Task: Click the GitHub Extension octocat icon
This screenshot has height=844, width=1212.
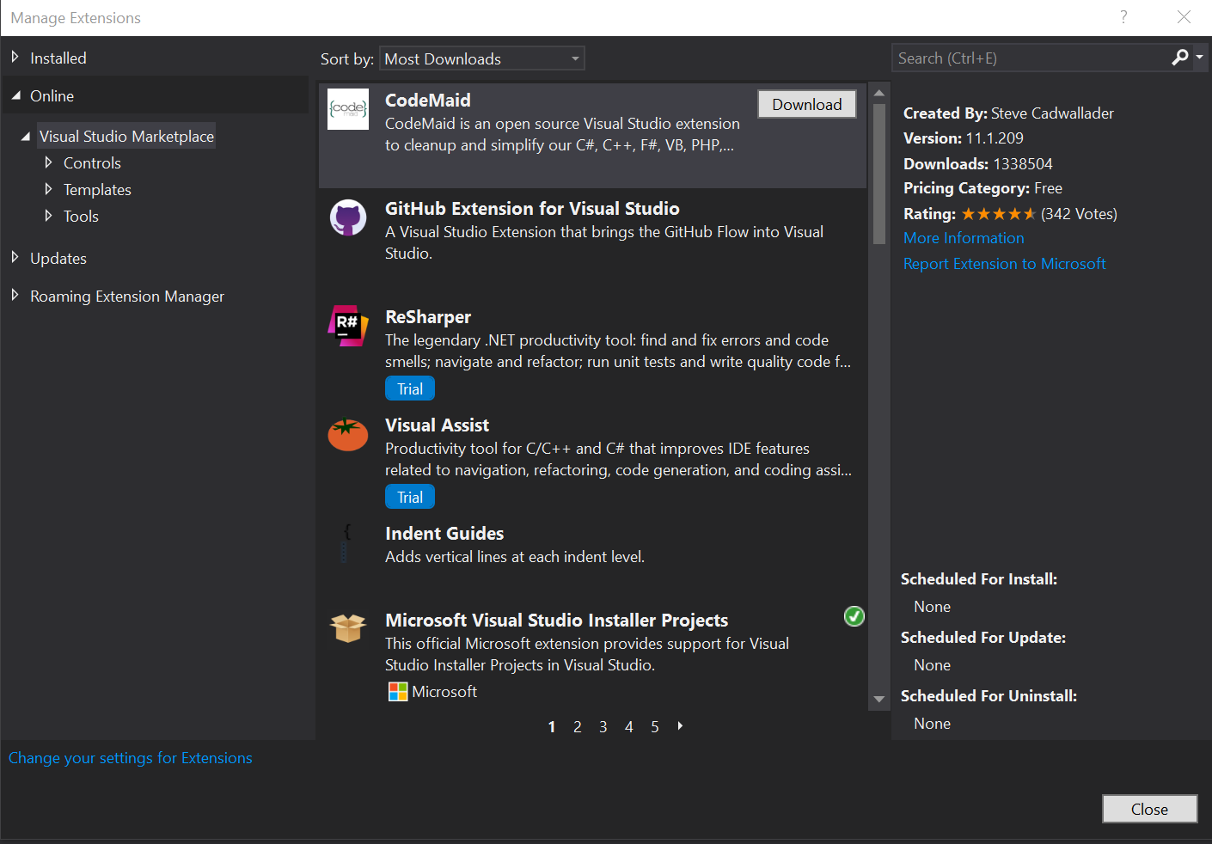Action: coord(348,218)
